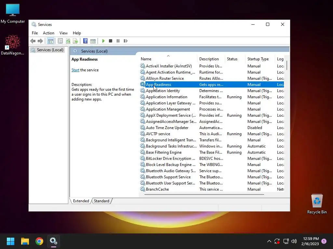
Task: Select Background Intelligent Transfer service
Action: tap(212, 140)
